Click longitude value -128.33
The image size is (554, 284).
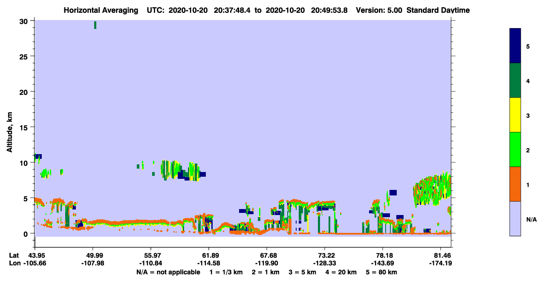(x=325, y=263)
